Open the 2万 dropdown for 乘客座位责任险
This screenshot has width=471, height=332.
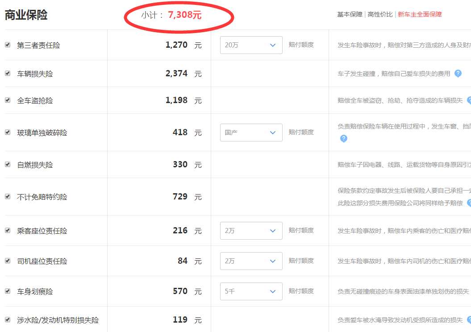[x=251, y=231]
